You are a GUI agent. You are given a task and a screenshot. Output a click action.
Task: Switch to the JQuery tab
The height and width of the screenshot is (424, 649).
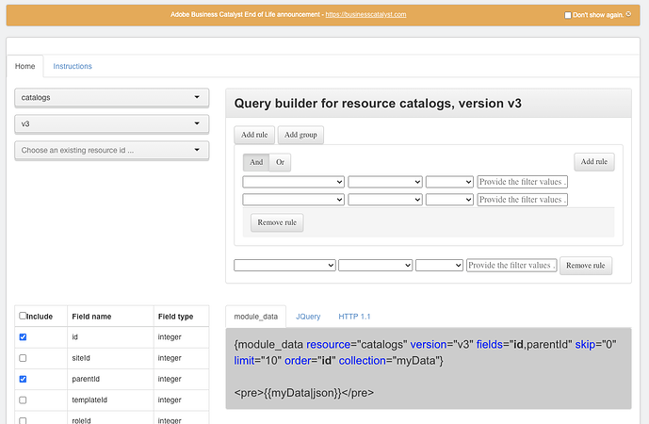(308, 317)
